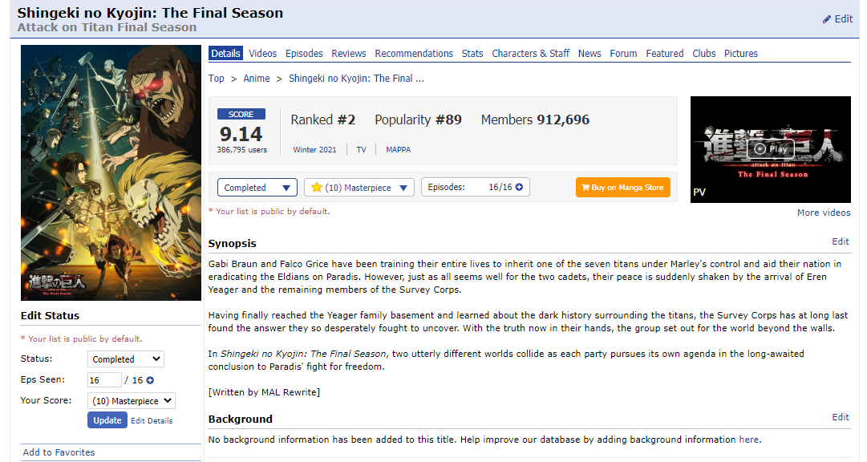
Task: Click the Top breadcrumb link
Action: point(217,79)
